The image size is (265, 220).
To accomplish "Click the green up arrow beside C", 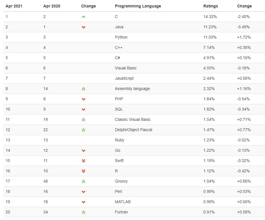I will tap(84, 17).
